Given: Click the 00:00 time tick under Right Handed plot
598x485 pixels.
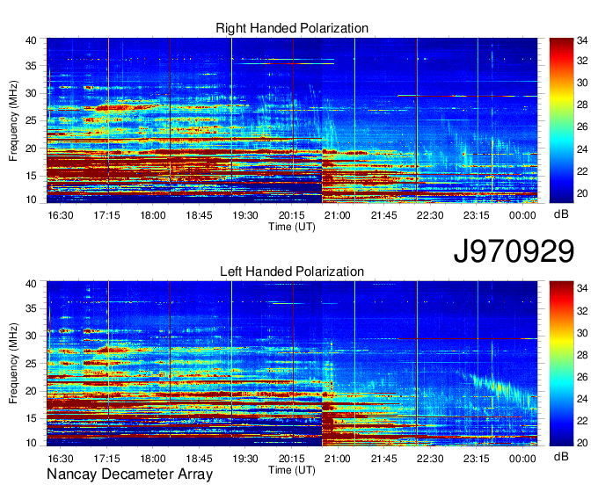Looking at the screenshot, I should tap(522, 215).
